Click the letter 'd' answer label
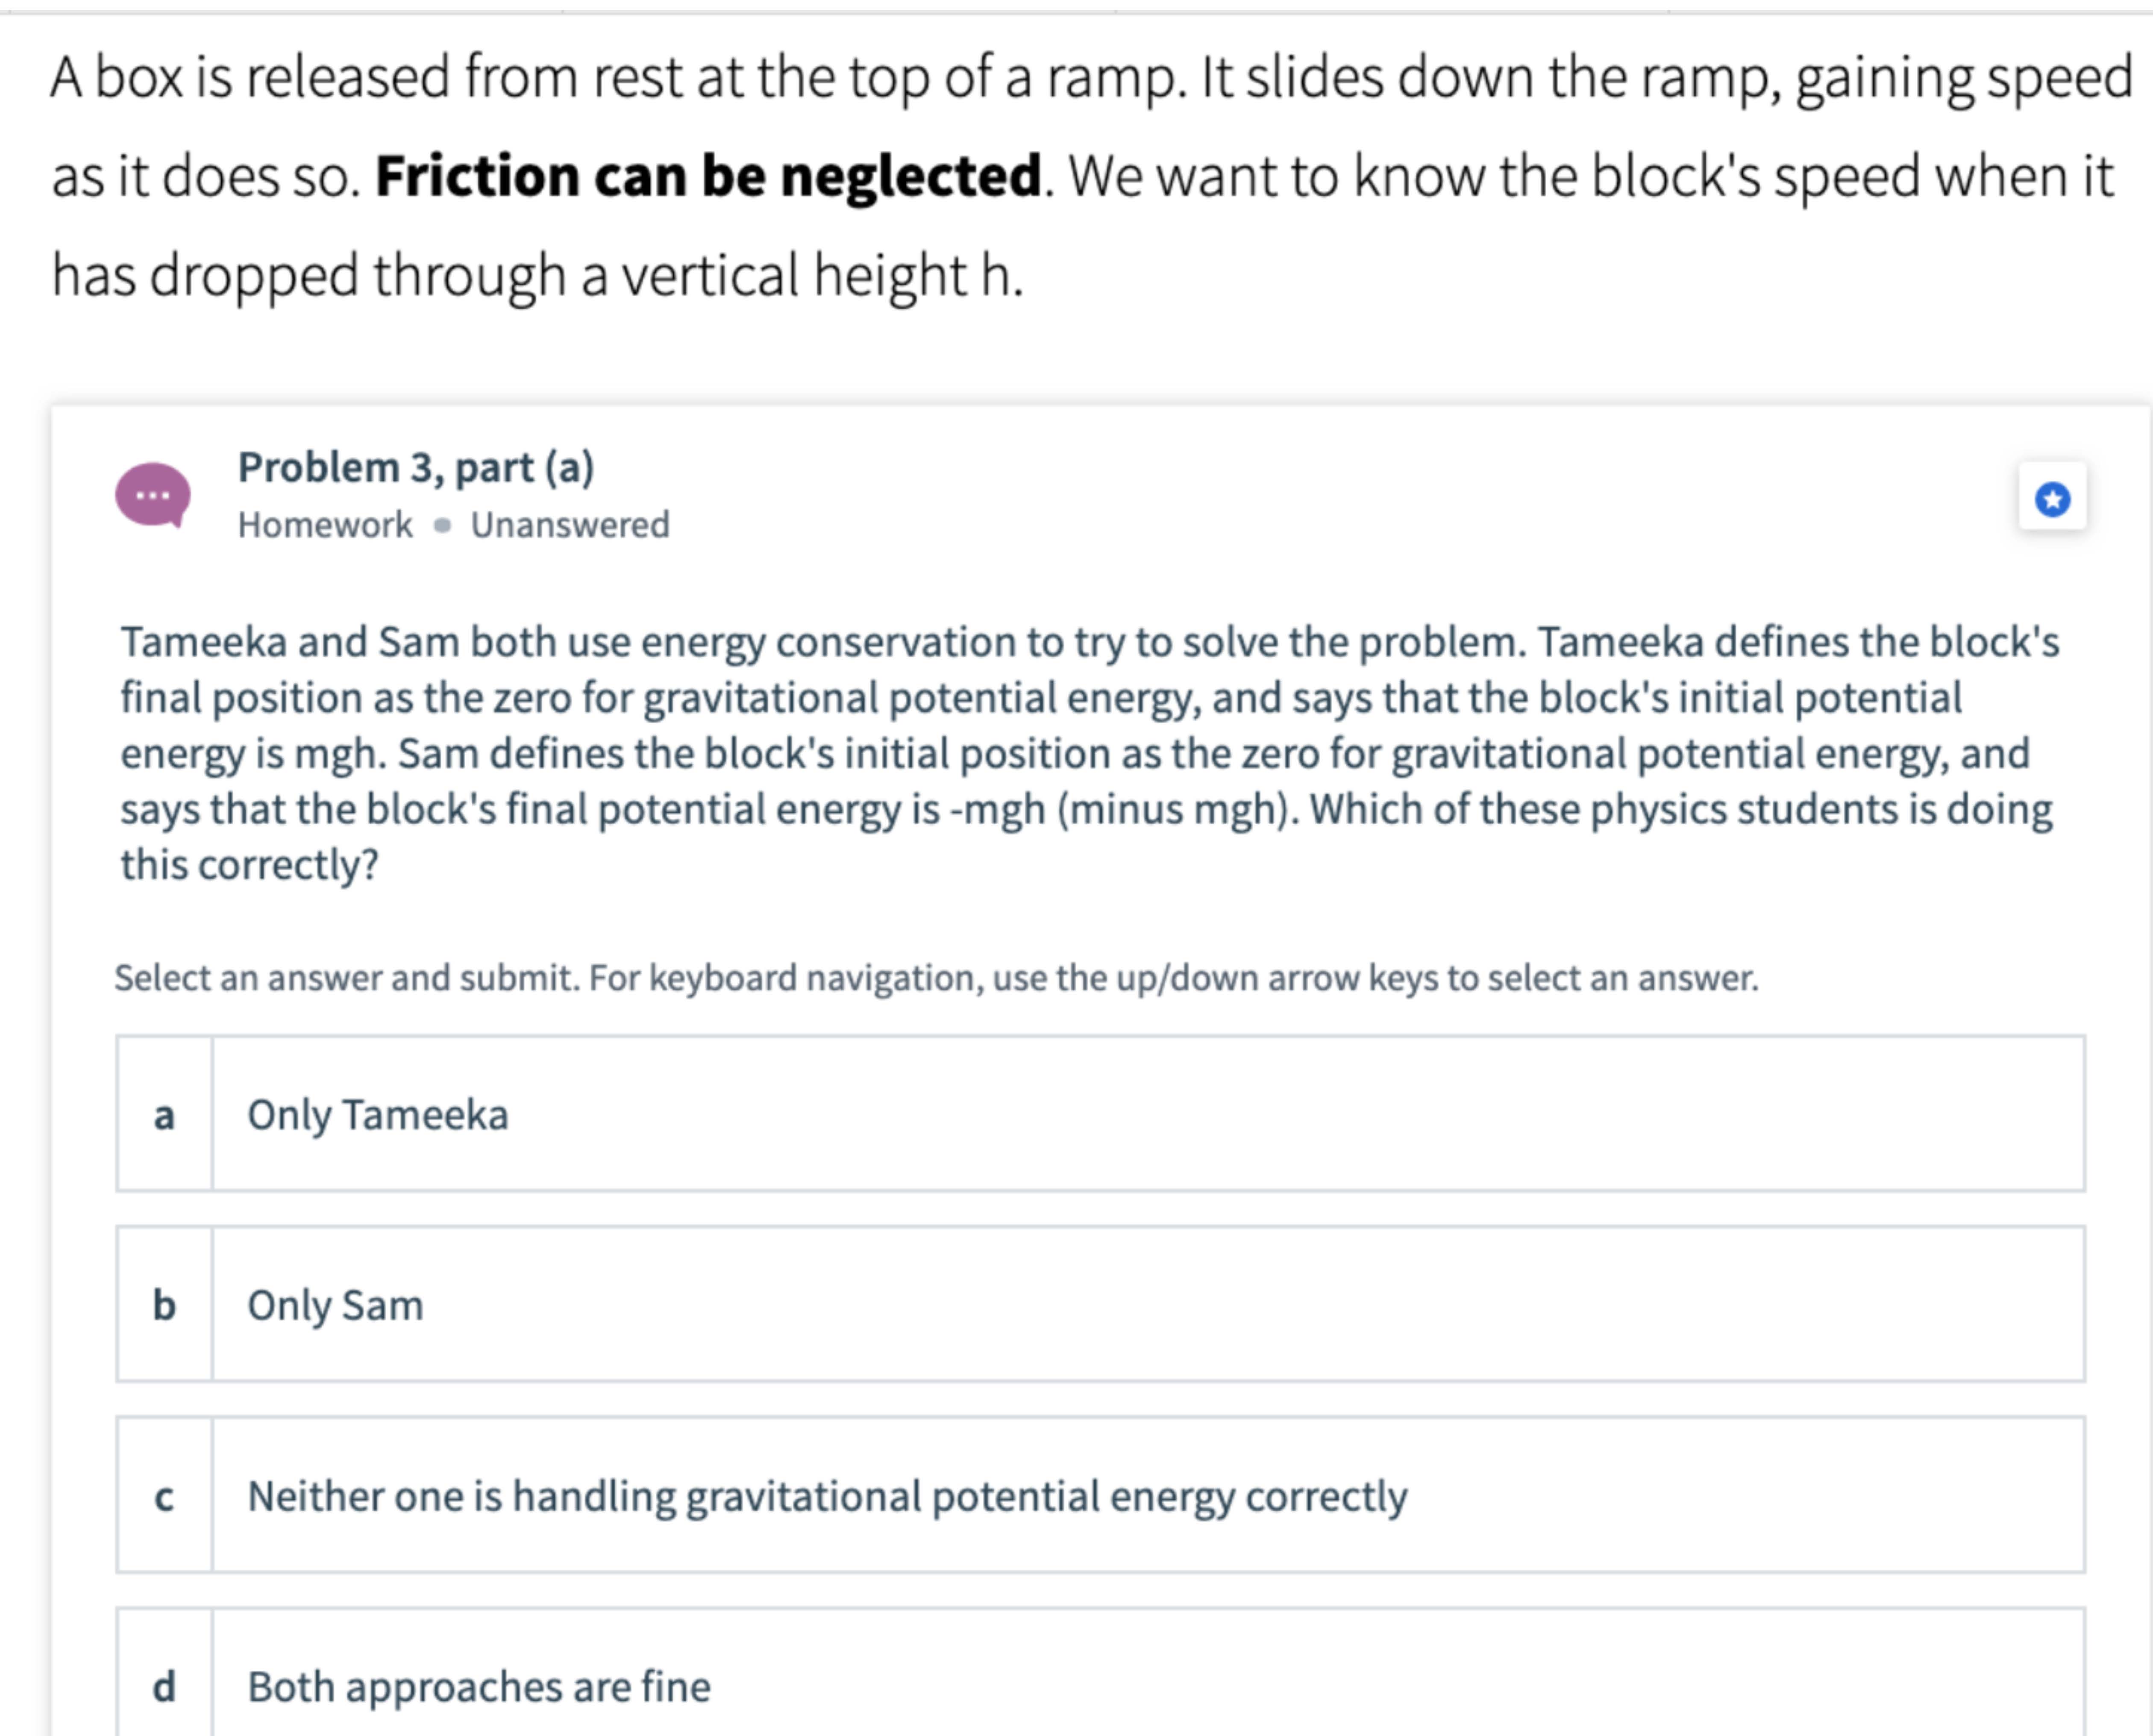The height and width of the screenshot is (1736, 2153). coord(164,1686)
